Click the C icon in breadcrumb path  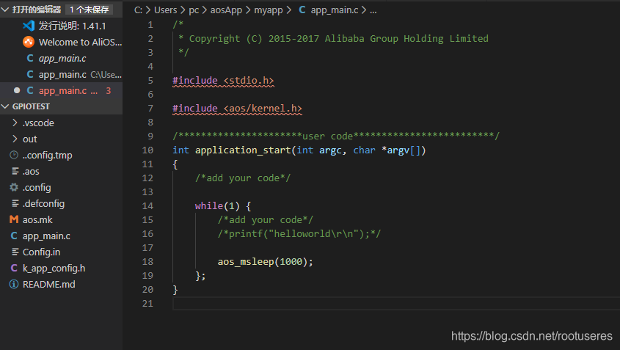click(x=302, y=10)
